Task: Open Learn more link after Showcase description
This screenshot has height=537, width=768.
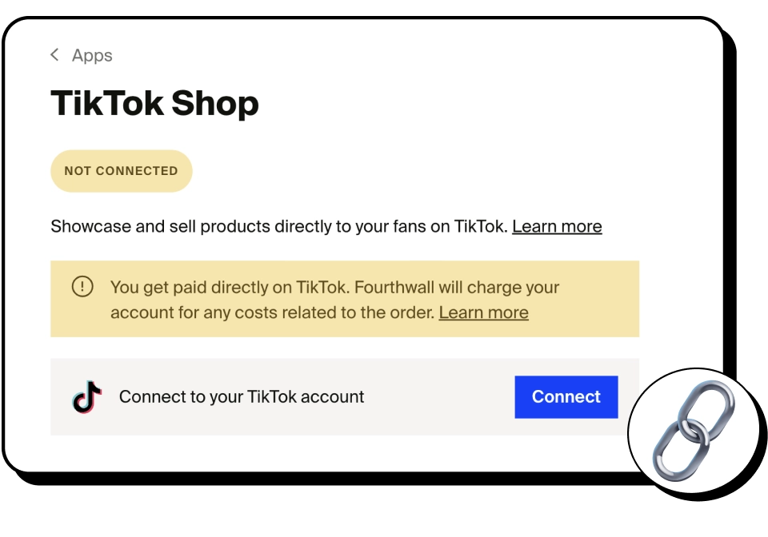Action: pos(557,226)
